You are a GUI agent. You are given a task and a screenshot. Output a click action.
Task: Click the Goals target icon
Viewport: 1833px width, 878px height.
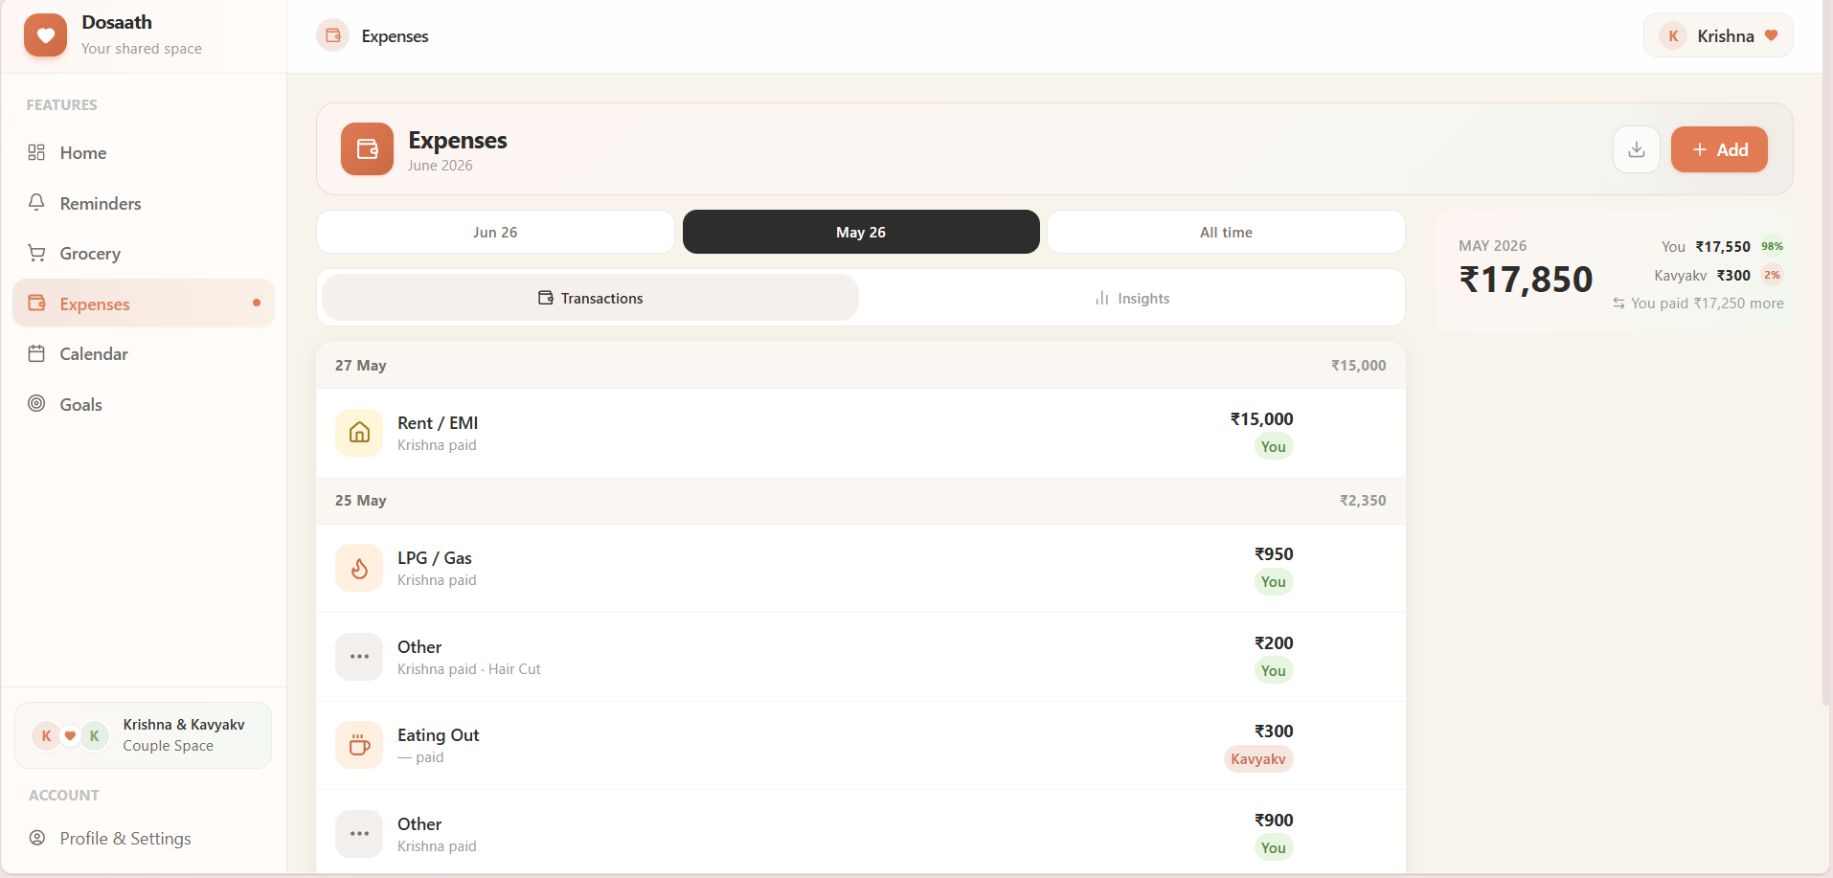pos(36,404)
